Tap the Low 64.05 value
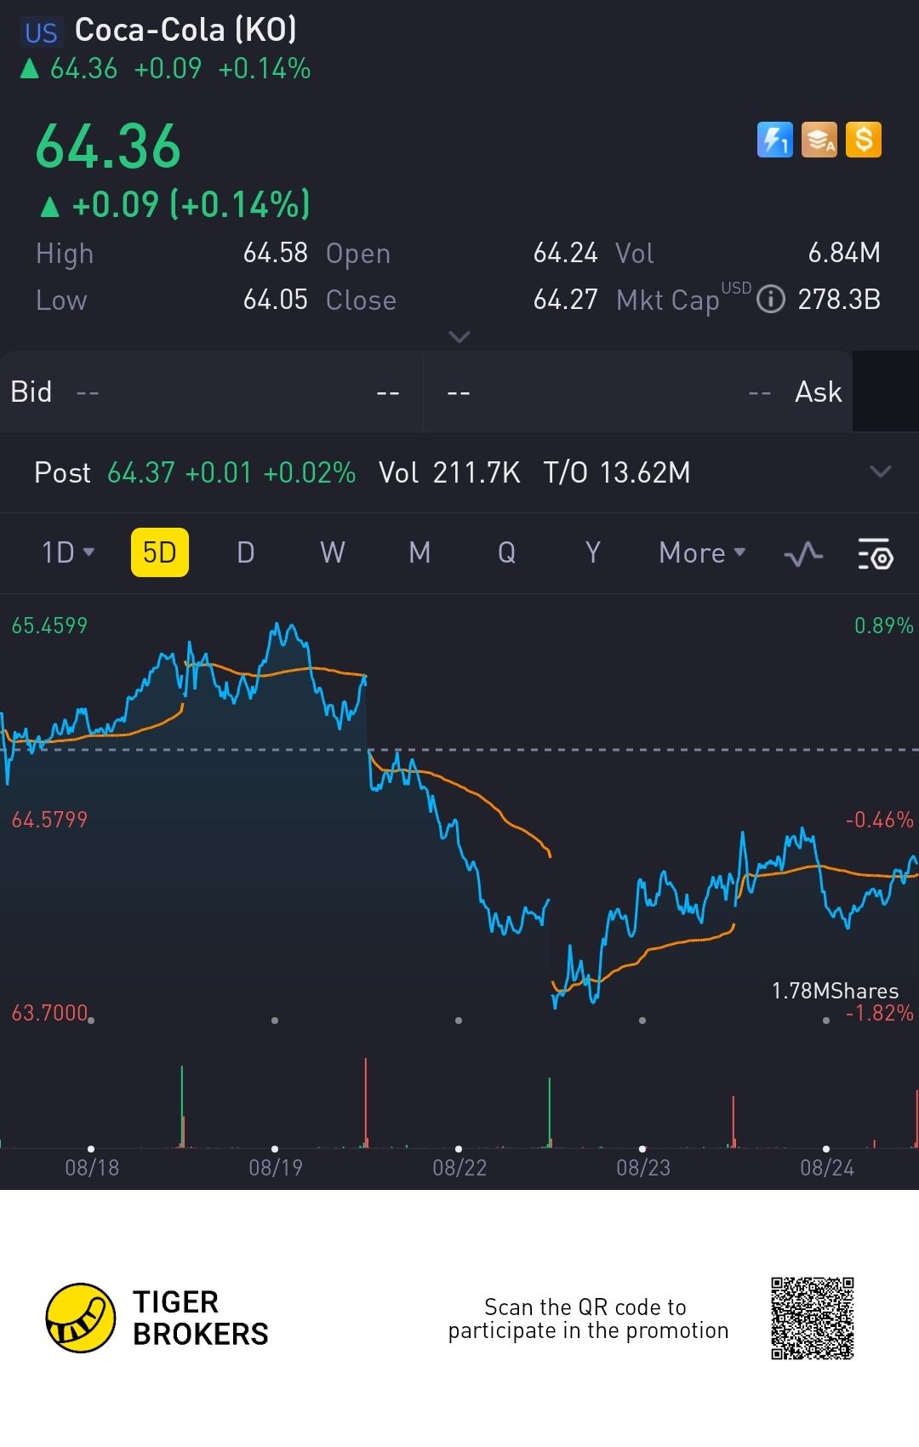919x1447 pixels. coord(276,300)
